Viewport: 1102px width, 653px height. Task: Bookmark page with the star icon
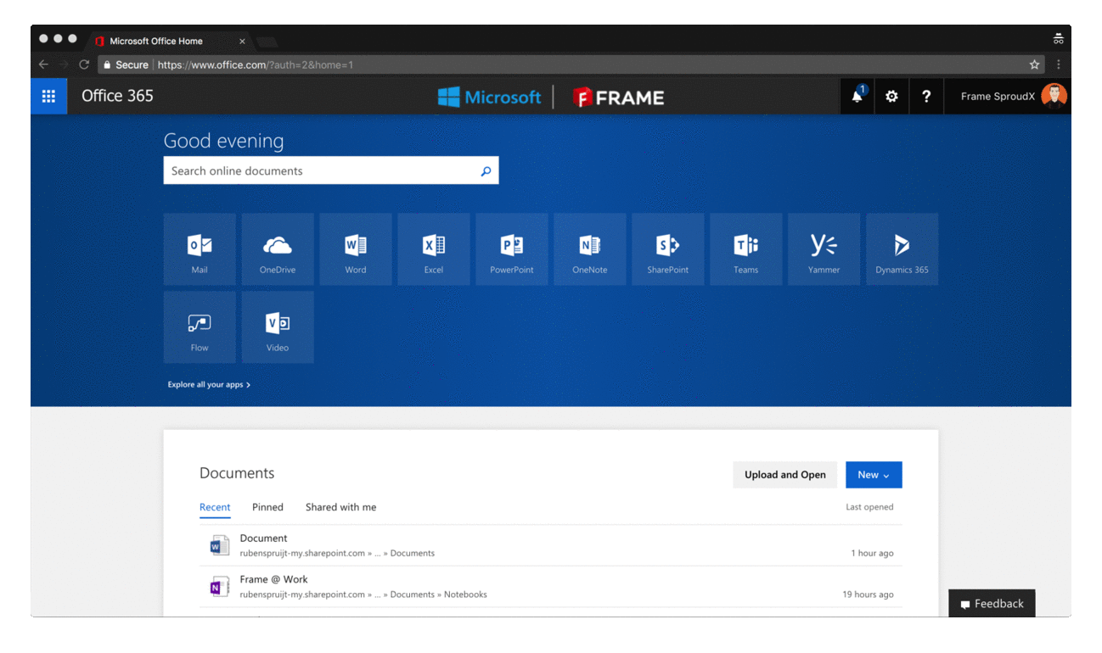pyautogui.click(x=1034, y=64)
